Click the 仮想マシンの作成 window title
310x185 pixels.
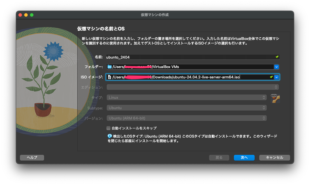click(155, 15)
